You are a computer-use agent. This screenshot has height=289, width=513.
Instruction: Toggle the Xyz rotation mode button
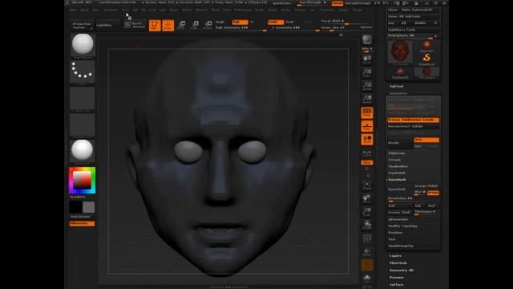pos(367,162)
